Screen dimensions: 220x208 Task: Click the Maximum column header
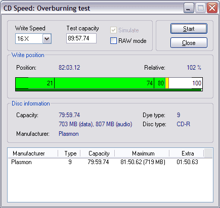[142, 153]
